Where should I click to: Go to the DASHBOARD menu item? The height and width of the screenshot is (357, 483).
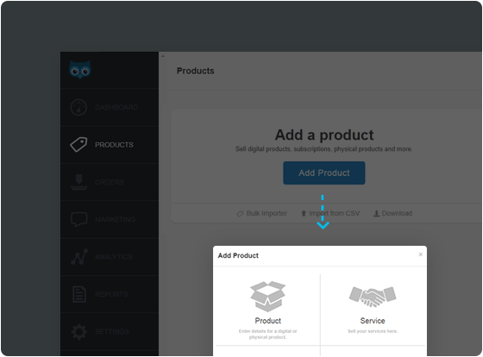tap(116, 108)
